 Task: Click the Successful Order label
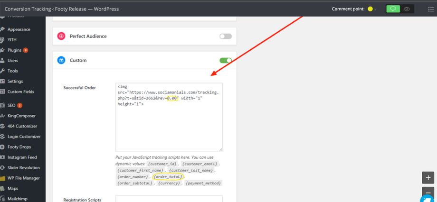pos(79,88)
